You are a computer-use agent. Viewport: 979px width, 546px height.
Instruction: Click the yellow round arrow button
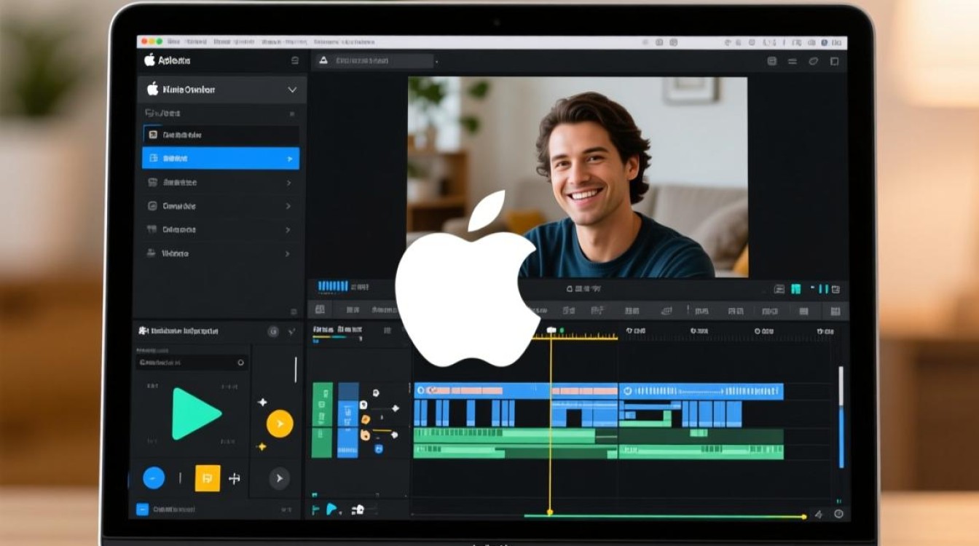coord(280,424)
